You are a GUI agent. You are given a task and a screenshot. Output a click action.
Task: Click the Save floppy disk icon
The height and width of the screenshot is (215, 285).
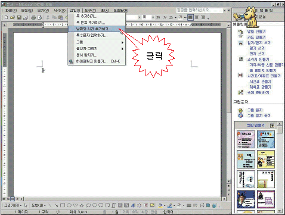(x=19, y=17)
